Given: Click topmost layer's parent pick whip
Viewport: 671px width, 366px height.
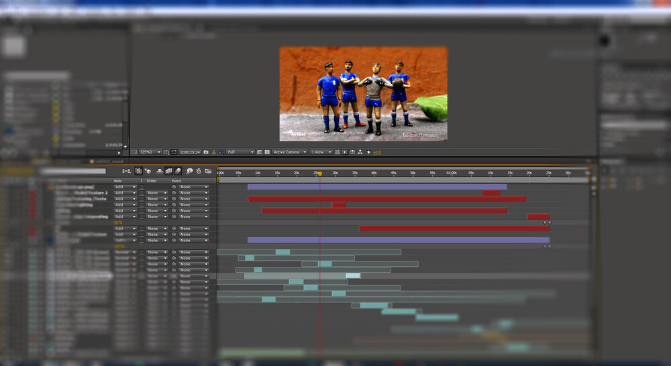Looking at the screenshot, I should click(x=174, y=187).
